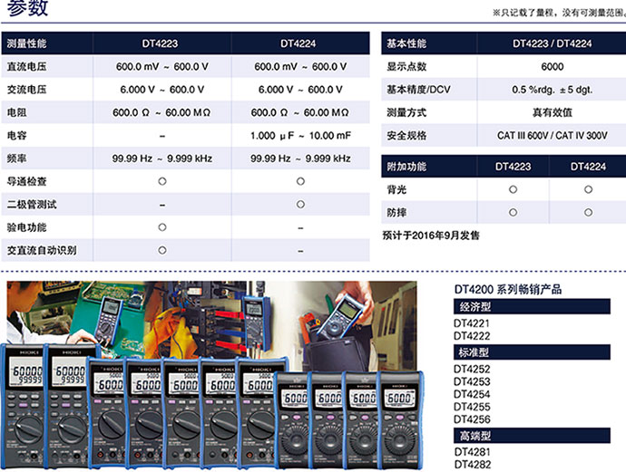Click the 直流电压 row label
Viewport: 626px width, 472px height.
[26, 66]
